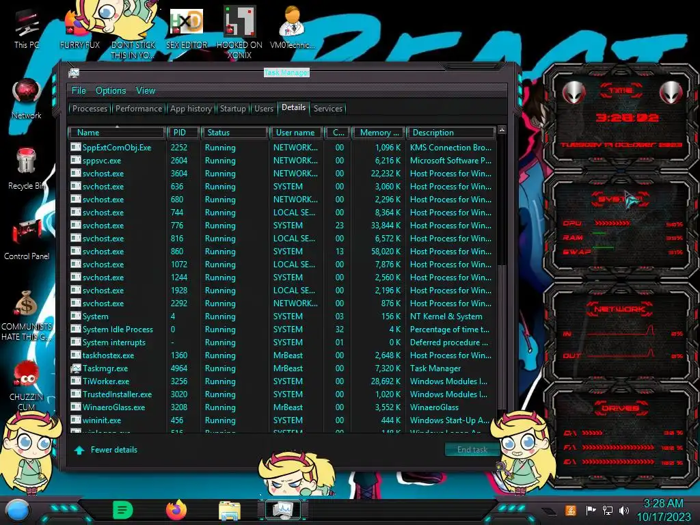Click the Action Center flag tray icon
The width and height of the screenshot is (700, 525).
tap(591, 510)
